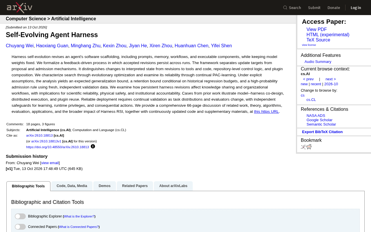Image resolution: width=371 pixels, height=232 pixels.
Task: Click the BibSonomy bookmark icon
Action: [x=303, y=147]
